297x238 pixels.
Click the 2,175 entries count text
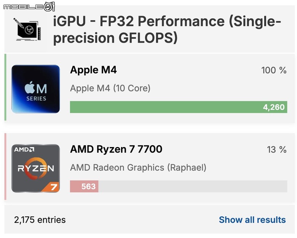[40, 220]
